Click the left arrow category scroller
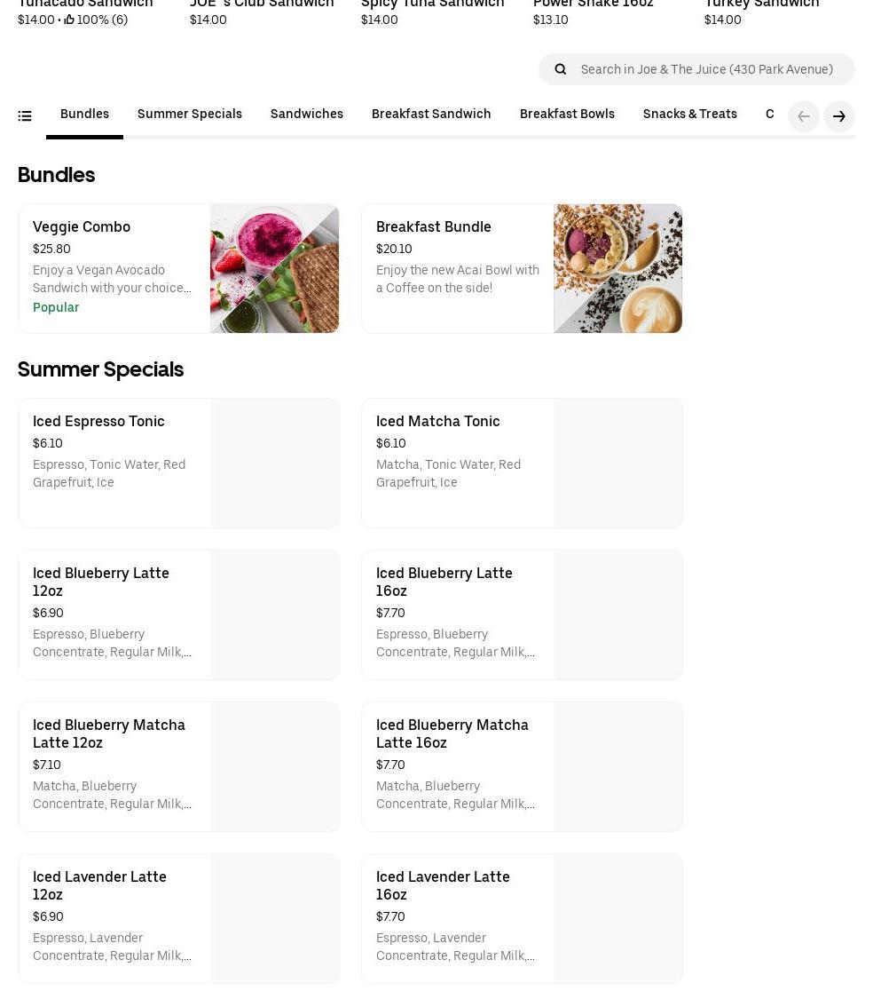This screenshot has width=873, height=991. point(803,116)
